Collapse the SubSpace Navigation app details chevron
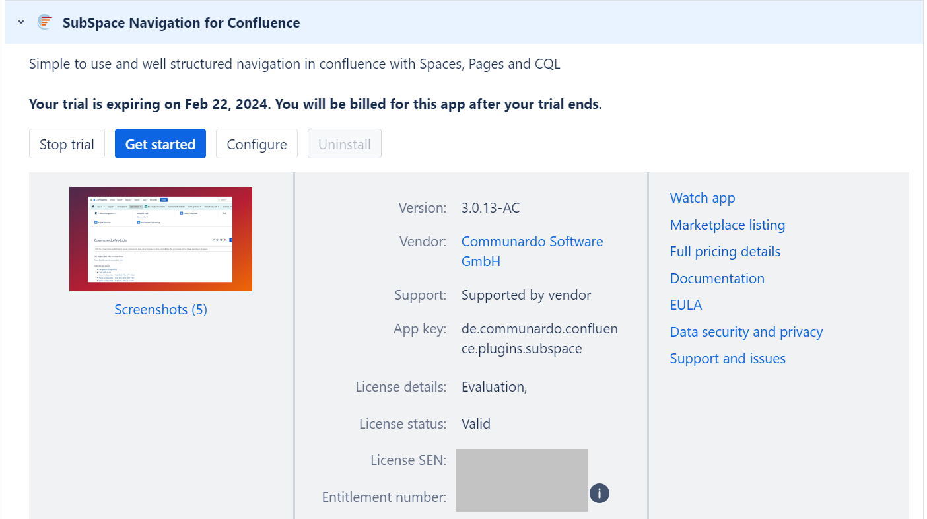 tap(21, 22)
